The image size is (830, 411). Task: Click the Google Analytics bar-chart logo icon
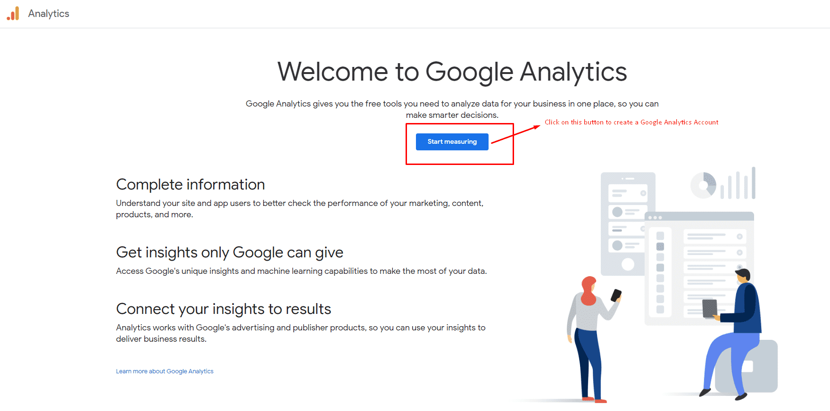[13, 14]
